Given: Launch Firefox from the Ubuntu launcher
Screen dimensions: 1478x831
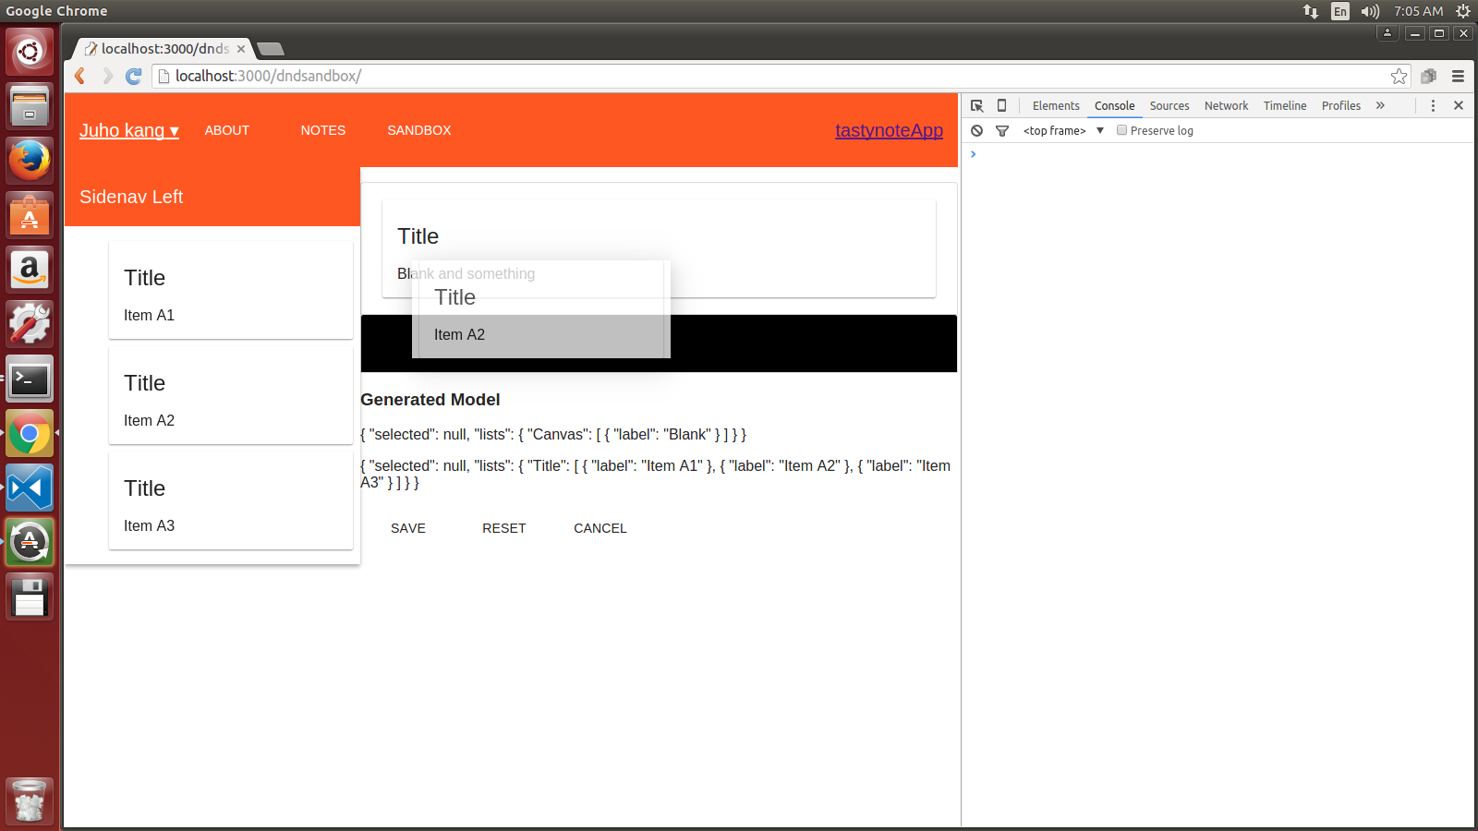Looking at the screenshot, I should 30,161.
